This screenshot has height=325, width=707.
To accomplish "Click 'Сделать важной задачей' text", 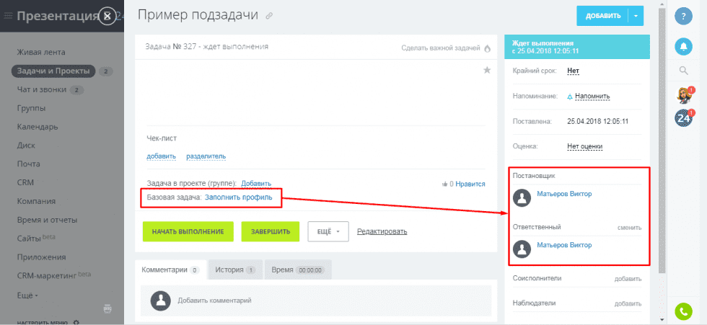I will point(441,48).
